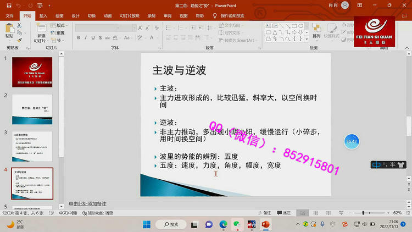Click the zoom slider in status bar
Image resolution: width=412 pixels, height=232 pixels.
[x=365, y=213]
